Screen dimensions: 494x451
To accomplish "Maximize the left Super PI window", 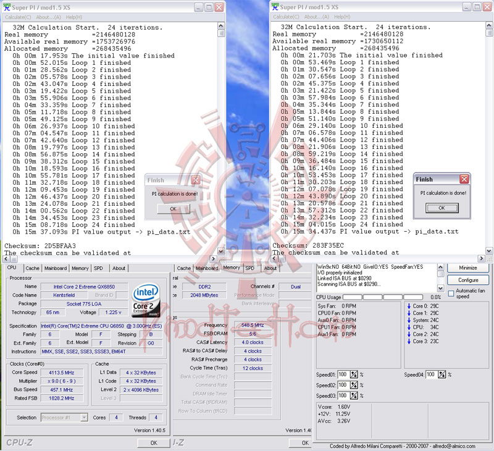I will (209, 7).
